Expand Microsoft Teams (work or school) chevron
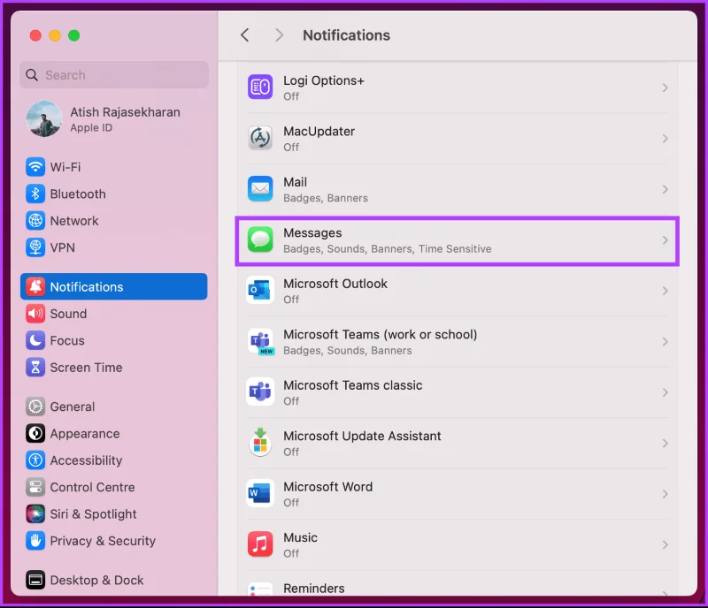This screenshot has width=708, height=608. click(x=666, y=341)
